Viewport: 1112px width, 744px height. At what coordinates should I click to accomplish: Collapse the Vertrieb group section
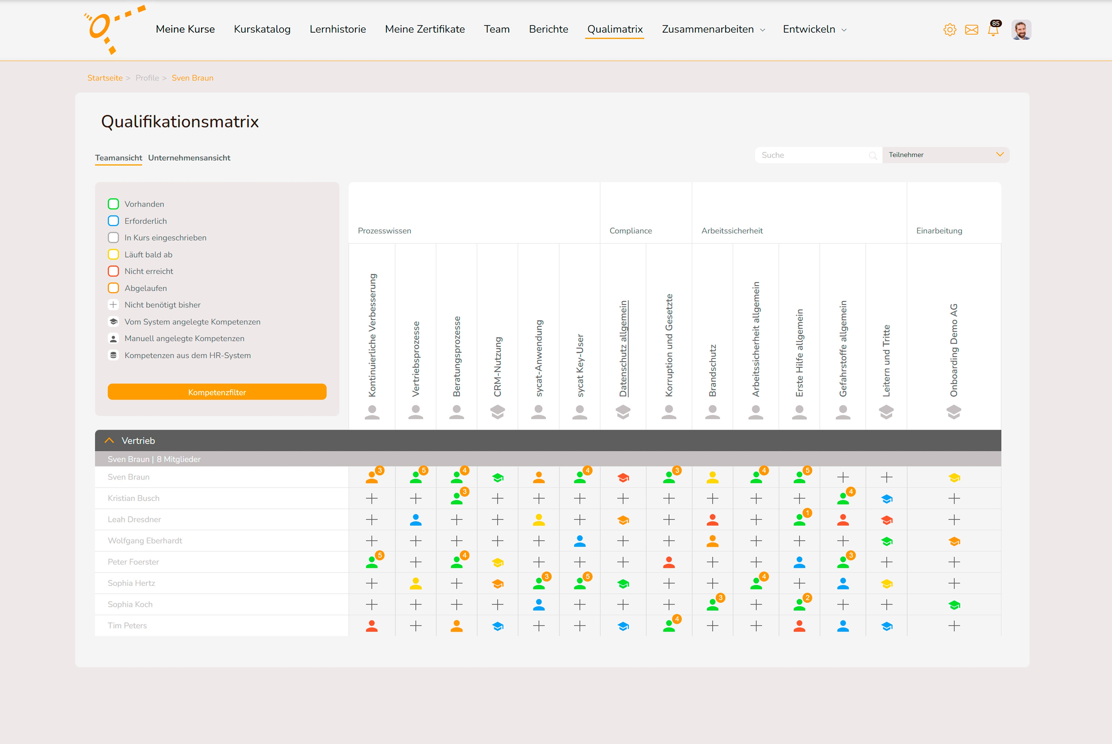(109, 440)
